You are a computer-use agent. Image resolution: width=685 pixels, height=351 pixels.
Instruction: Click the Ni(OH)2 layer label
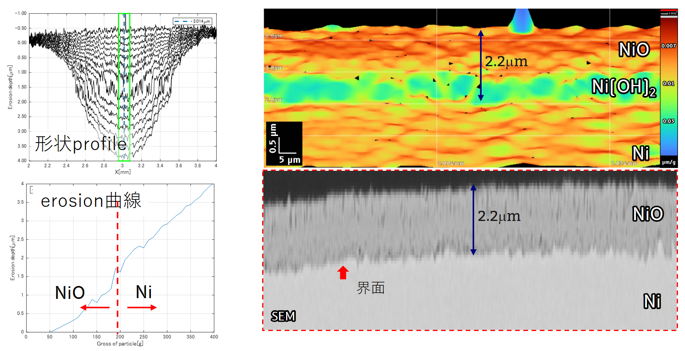[x=623, y=87]
